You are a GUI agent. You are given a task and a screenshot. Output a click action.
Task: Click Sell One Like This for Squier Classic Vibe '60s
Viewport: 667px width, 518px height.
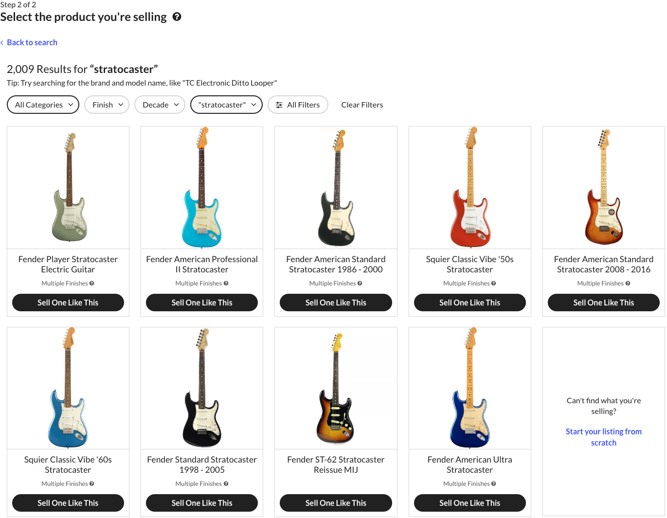point(68,503)
